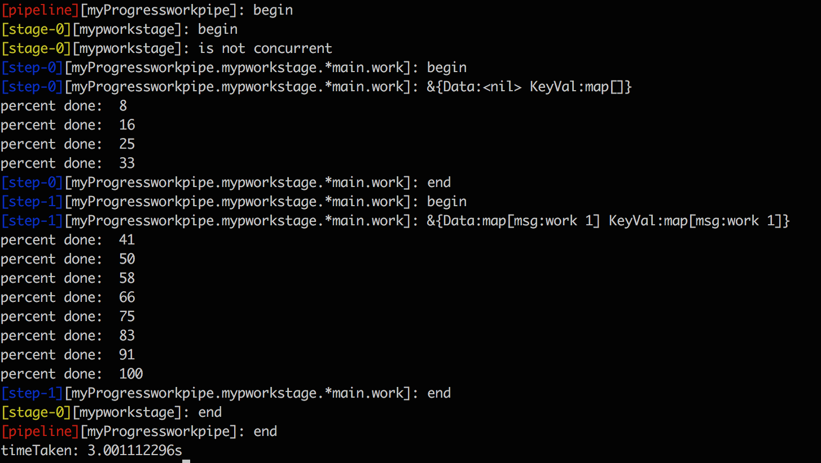Click the blue [step-0] tag beside KeyVal:map[]
This screenshot has width=821, height=463.
[32, 87]
